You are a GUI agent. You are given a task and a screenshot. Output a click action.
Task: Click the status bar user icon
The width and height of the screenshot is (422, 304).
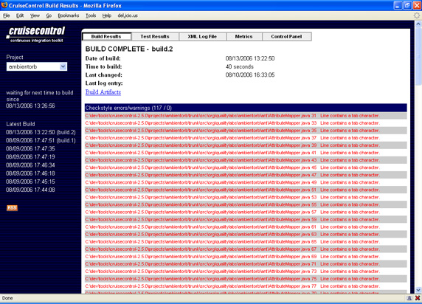pyautogui.click(x=409, y=298)
